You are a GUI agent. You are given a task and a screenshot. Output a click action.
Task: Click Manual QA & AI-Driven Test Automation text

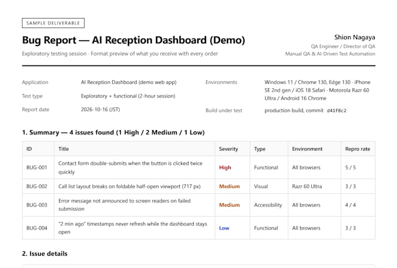330,54
